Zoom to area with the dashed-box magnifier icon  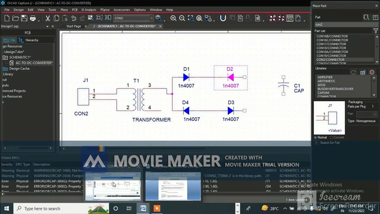point(191,18)
